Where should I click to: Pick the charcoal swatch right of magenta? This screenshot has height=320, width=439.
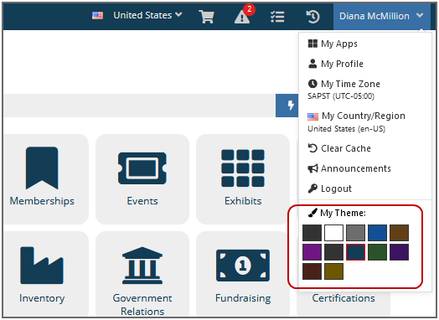tap(333, 252)
